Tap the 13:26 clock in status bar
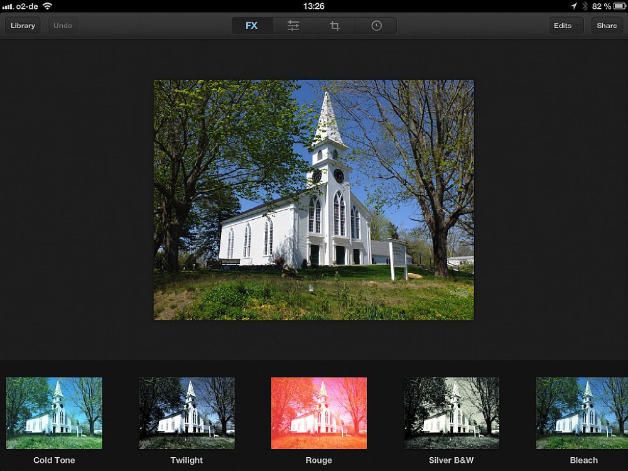The width and height of the screenshot is (628, 471). [x=313, y=6]
